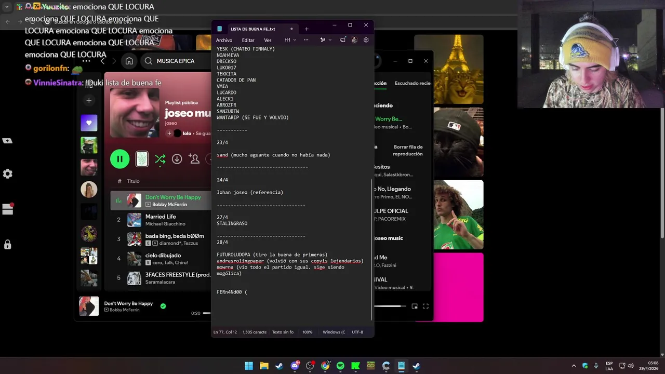Viewport: 665px width, 374px height.
Task: Open Discord from the taskbar
Action: pos(295,366)
